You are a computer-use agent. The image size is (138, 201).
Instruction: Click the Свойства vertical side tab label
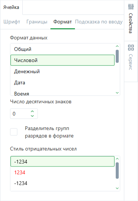point(131,23)
